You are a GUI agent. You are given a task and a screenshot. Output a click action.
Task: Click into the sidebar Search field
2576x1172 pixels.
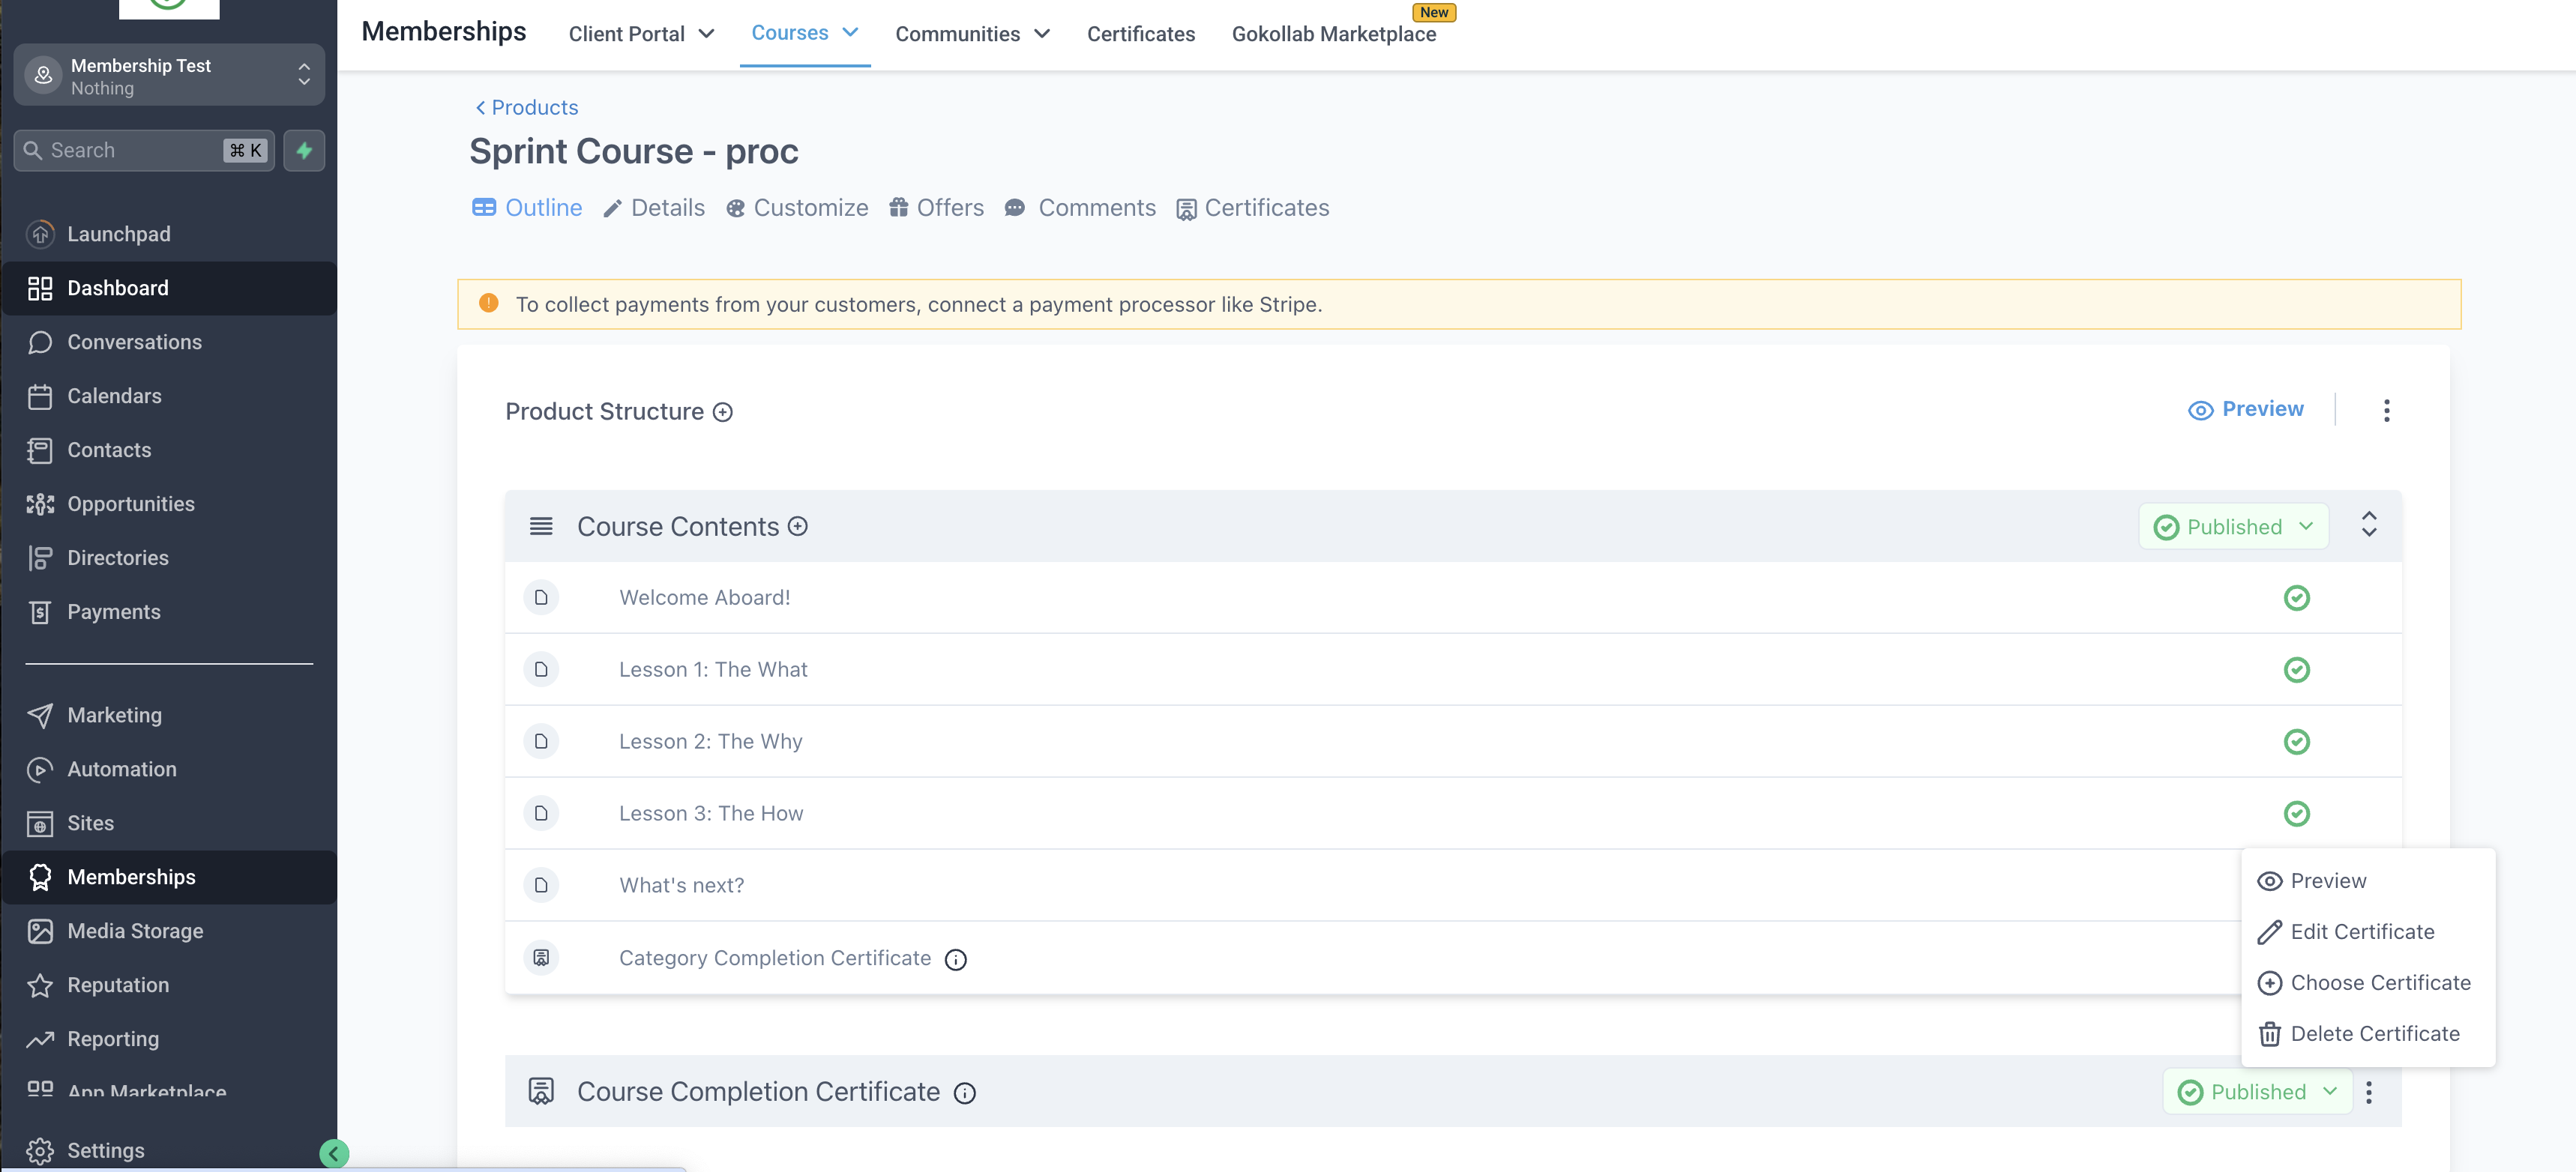click(x=130, y=151)
